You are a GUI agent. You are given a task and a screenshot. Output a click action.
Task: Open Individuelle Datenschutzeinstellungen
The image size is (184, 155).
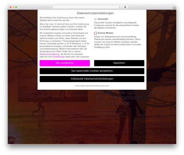point(92,79)
